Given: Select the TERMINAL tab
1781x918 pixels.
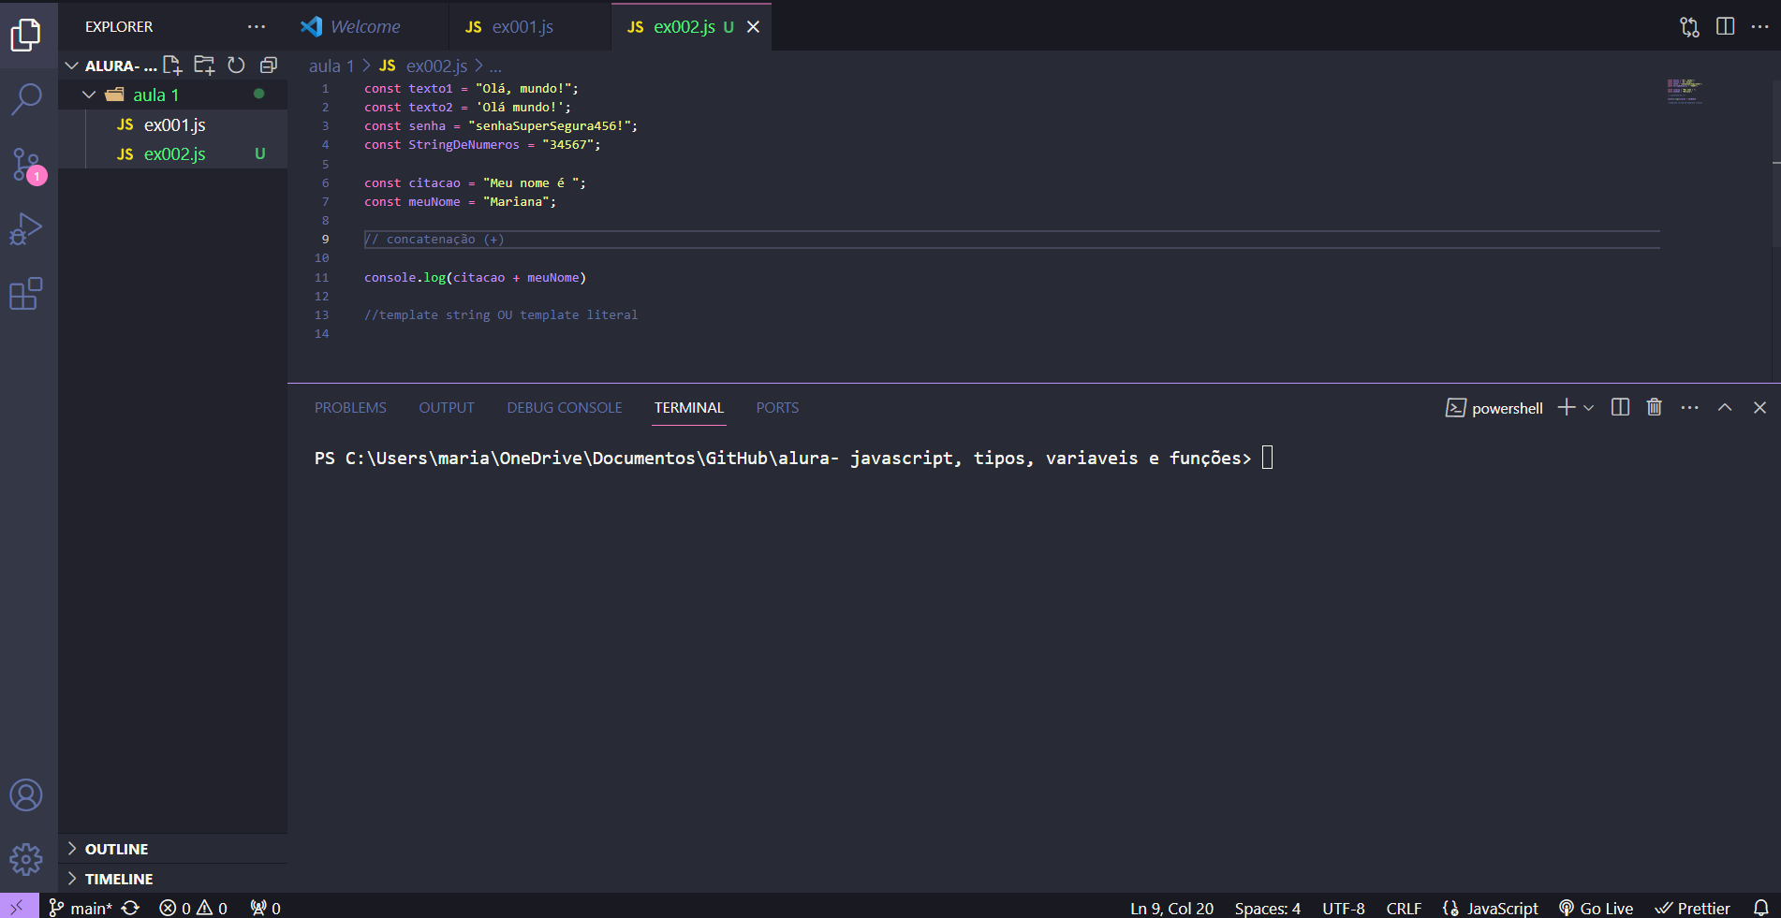Looking at the screenshot, I should click(x=689, y=408).
